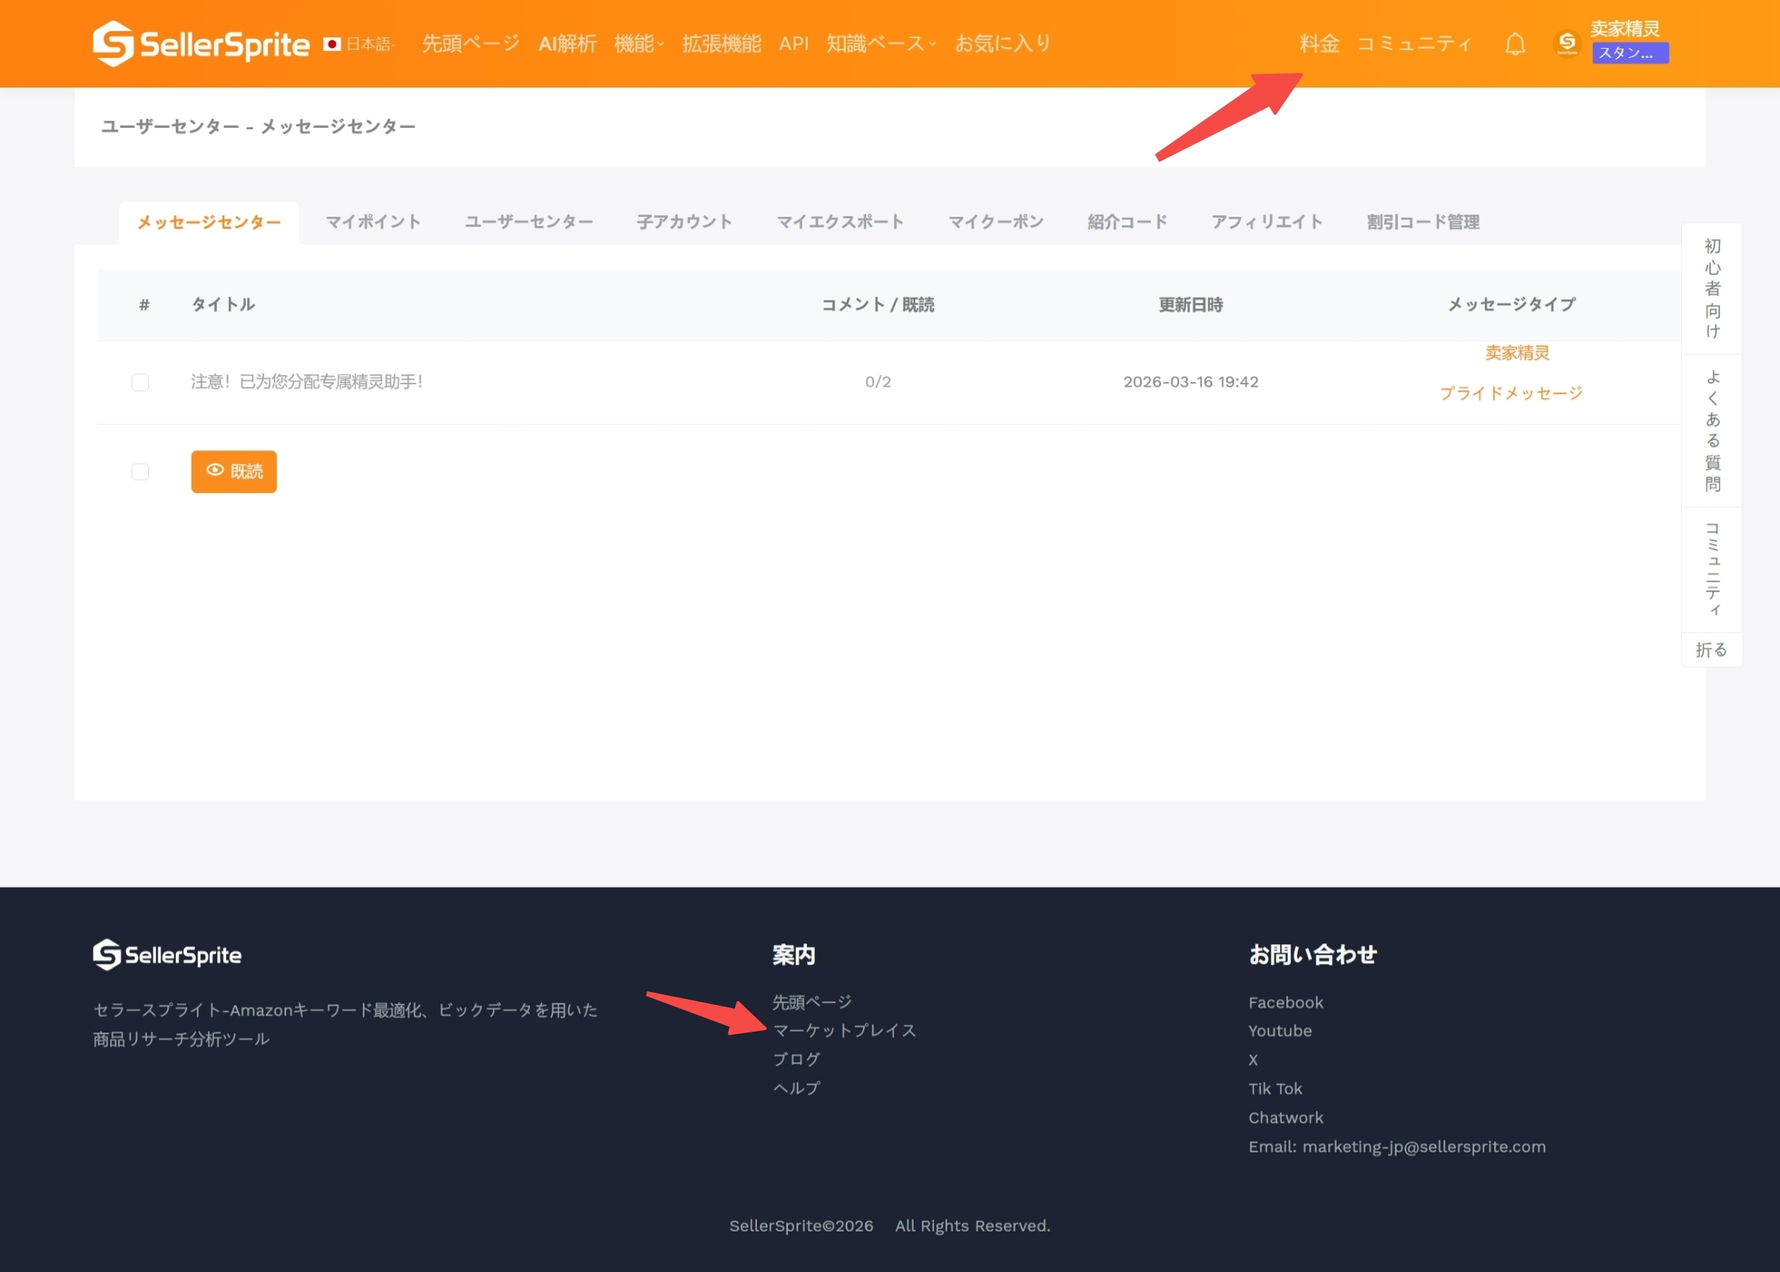Open the ブログ footer link

796,1059
